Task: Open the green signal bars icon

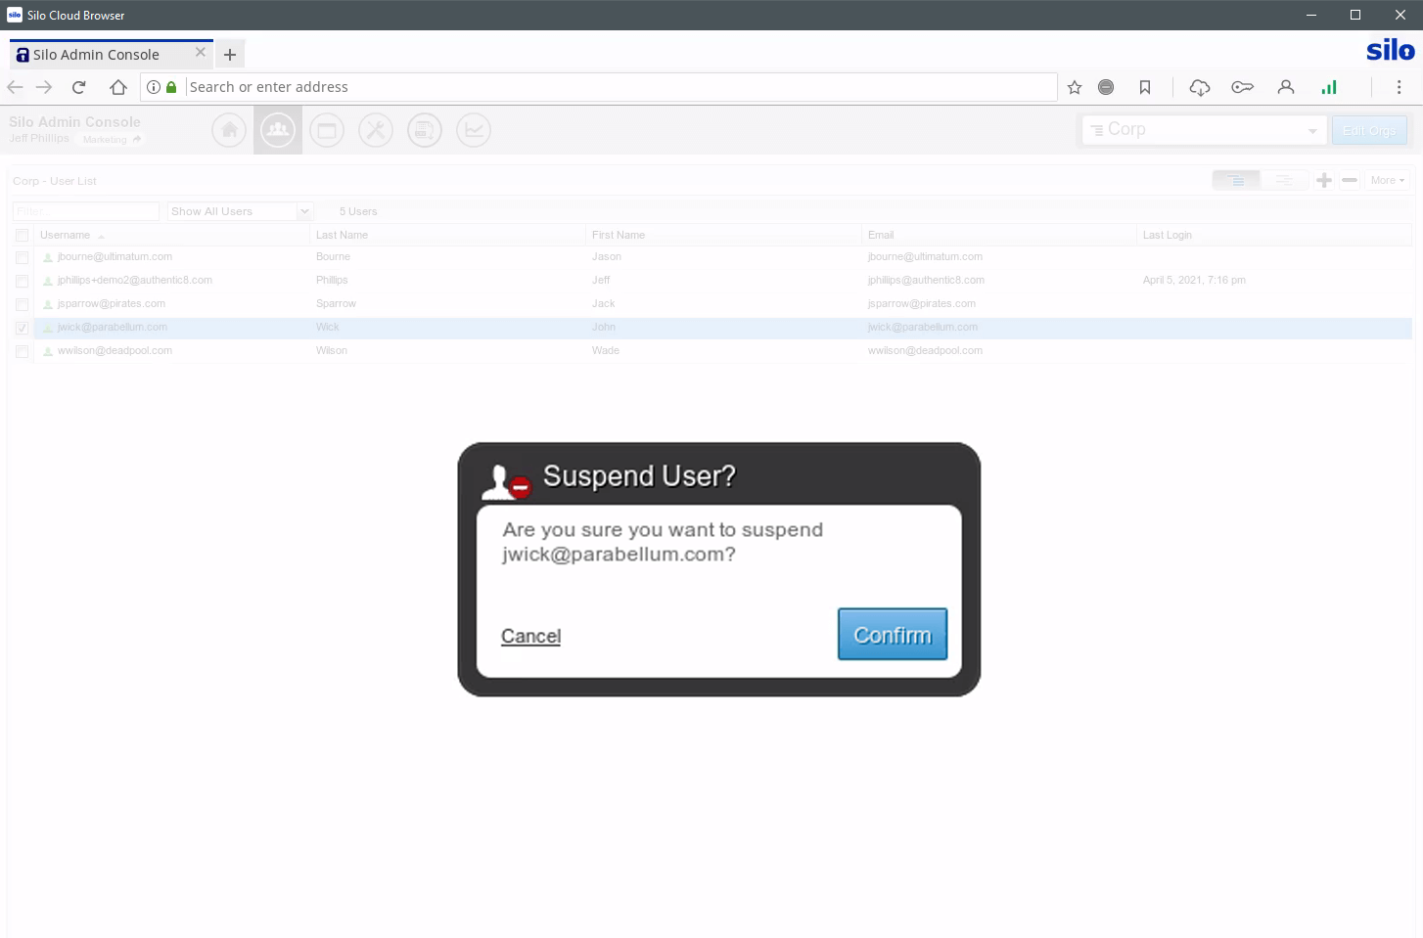Action: pos(1329,87)
